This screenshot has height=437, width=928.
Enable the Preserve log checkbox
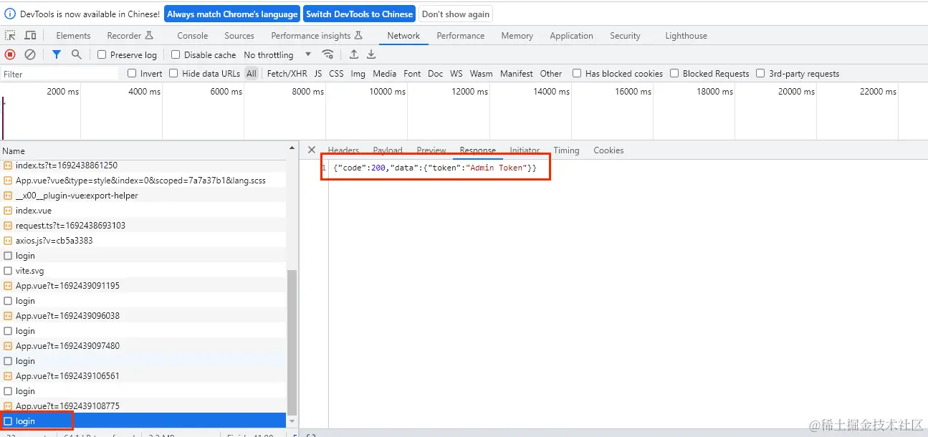pos(102,54)
